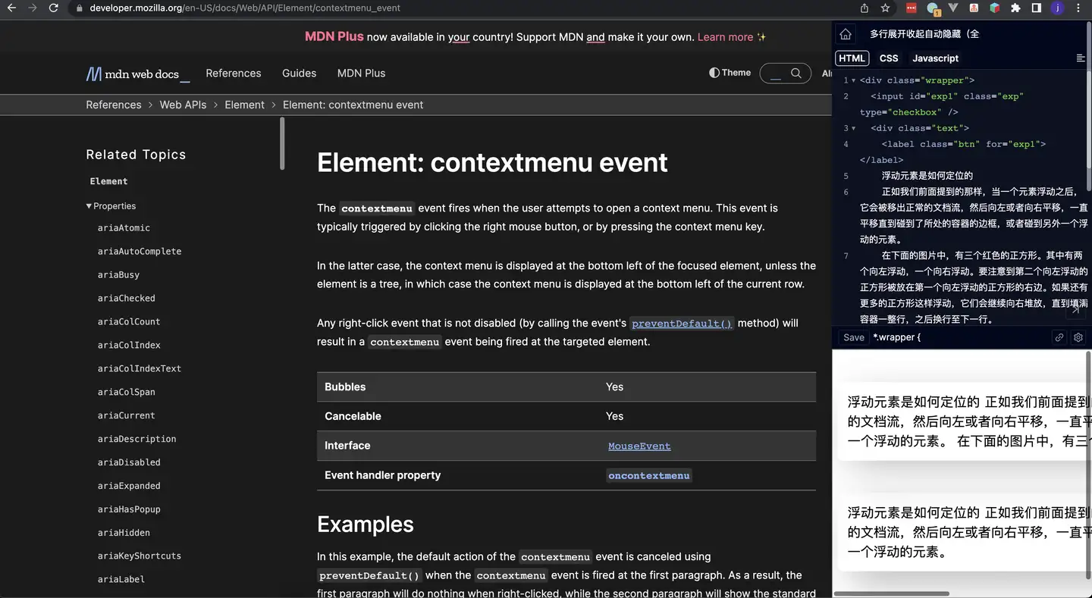Click the home icon in side panel
Viewport: 1092px width, 598px height.
pos(846,34)
